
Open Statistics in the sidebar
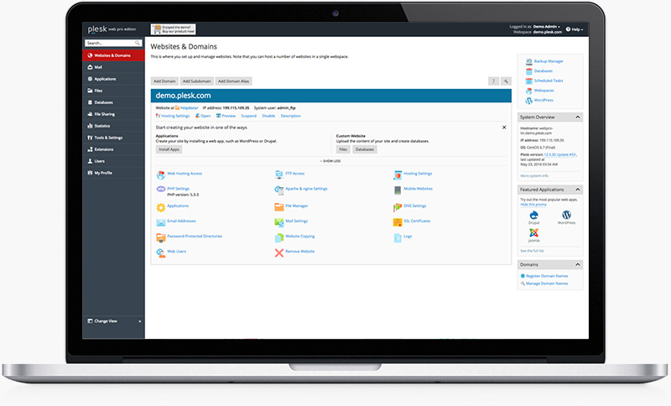113,126
